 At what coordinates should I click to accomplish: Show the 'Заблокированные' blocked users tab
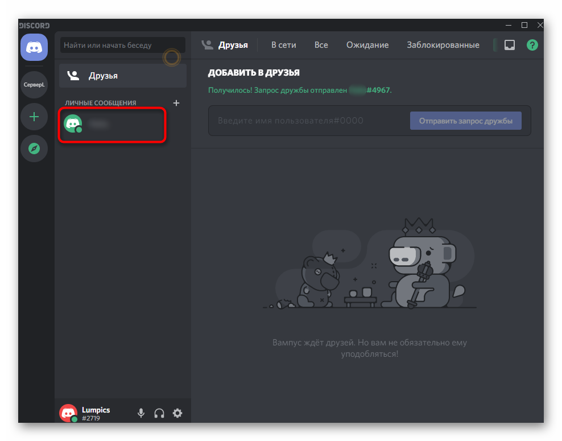[x=443, y=45]
